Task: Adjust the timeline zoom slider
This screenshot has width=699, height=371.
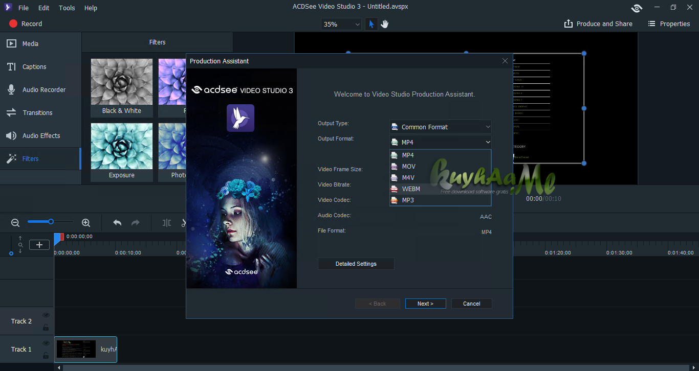Action: click(51, 221)
